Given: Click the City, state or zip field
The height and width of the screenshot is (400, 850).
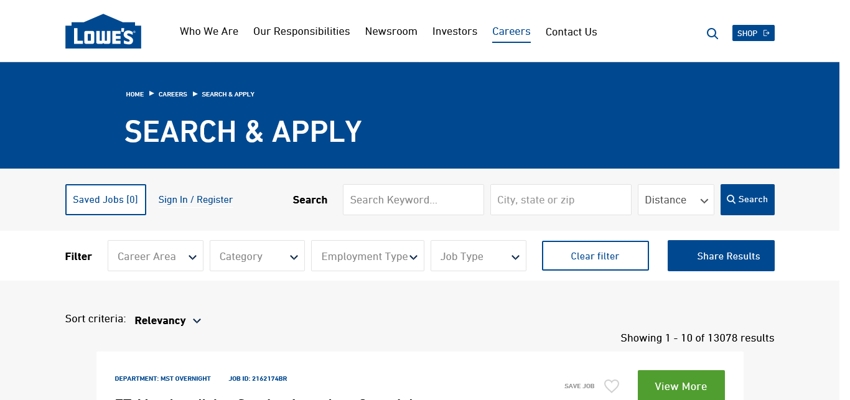Looking at the screenshot, I should [x=561, y=200].
